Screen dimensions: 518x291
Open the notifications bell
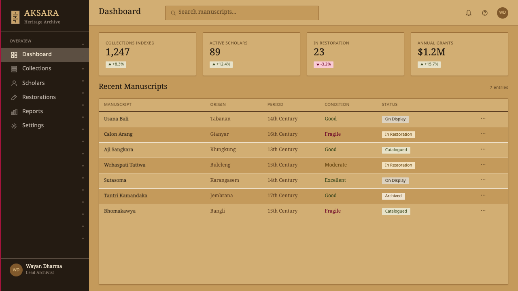pyautogui.click(x=469, y=13)
